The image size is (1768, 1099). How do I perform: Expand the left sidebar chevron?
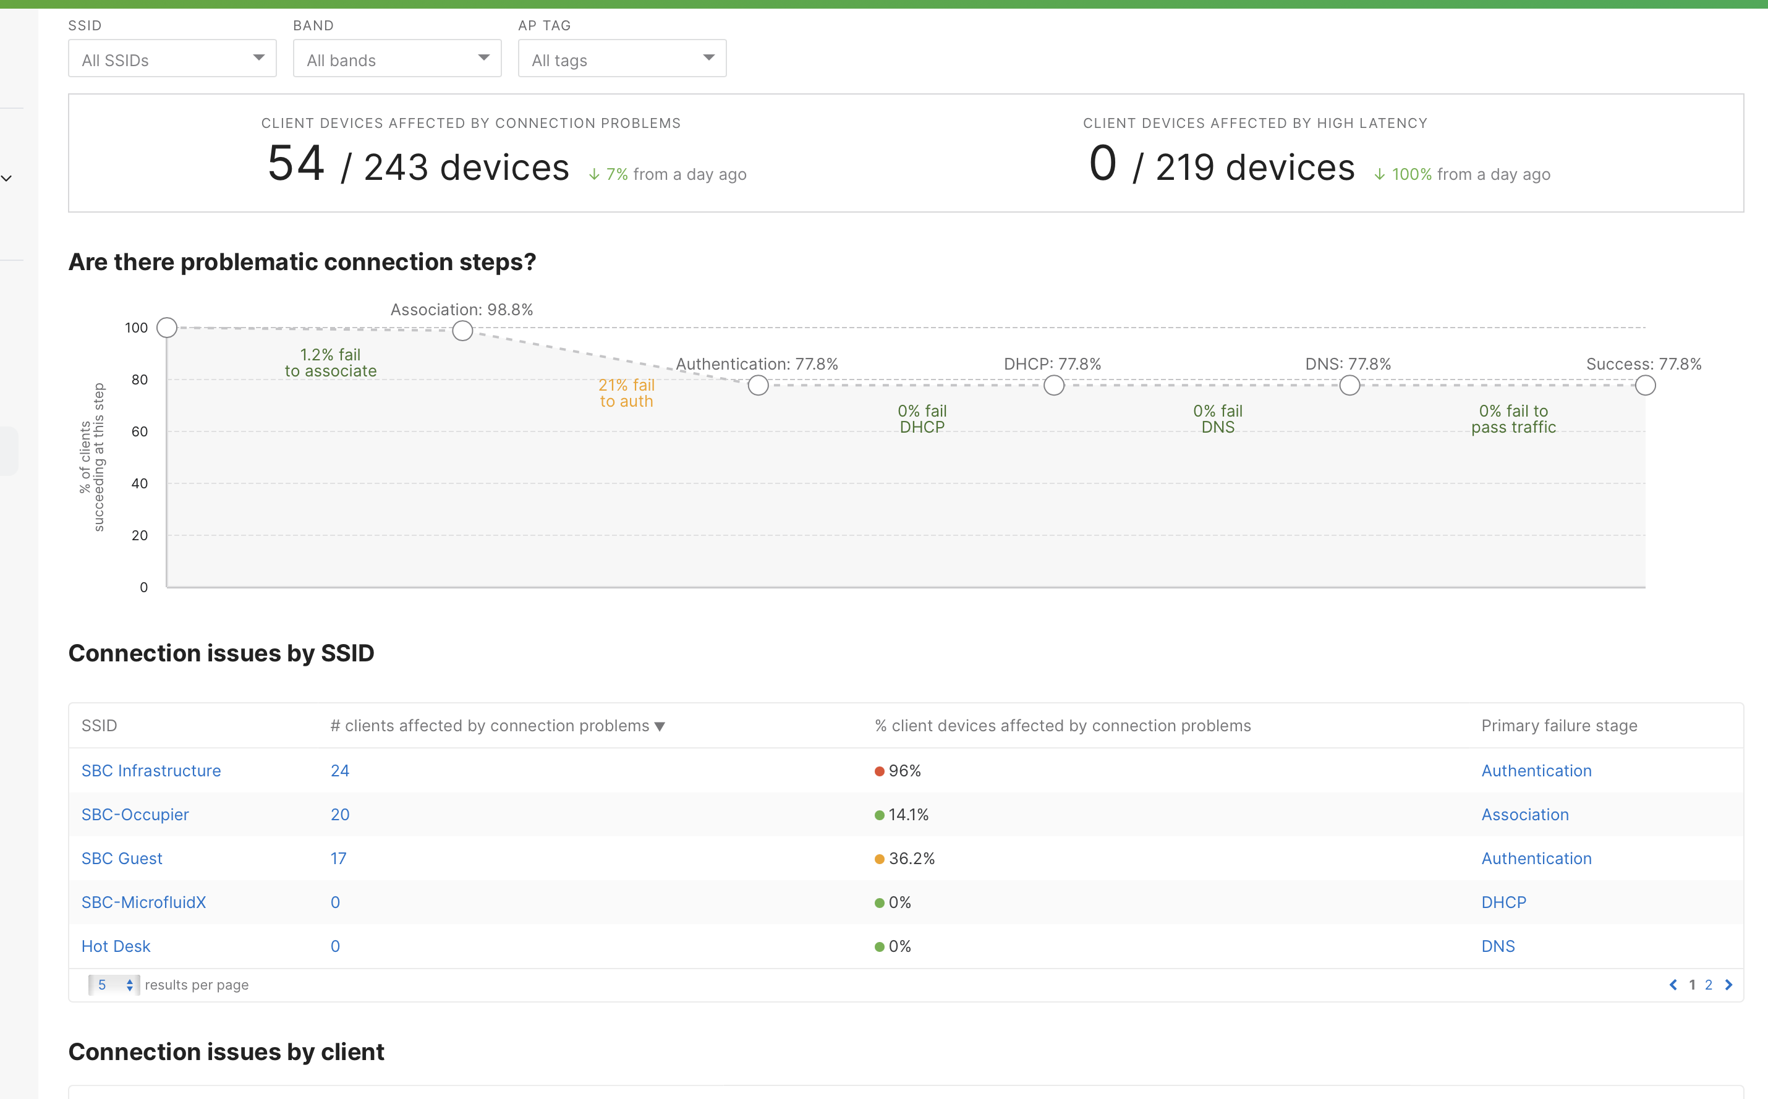[x=7, y=178]
